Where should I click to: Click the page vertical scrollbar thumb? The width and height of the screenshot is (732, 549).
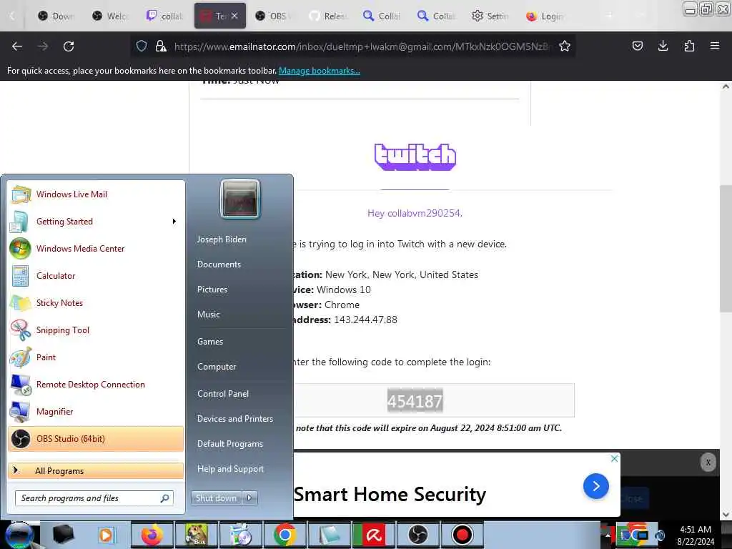(x=726, y=249)
